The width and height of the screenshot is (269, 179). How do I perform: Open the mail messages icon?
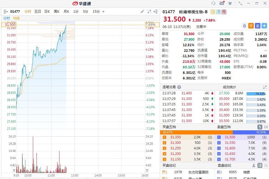pyautogui.click(x=222, y=3)
